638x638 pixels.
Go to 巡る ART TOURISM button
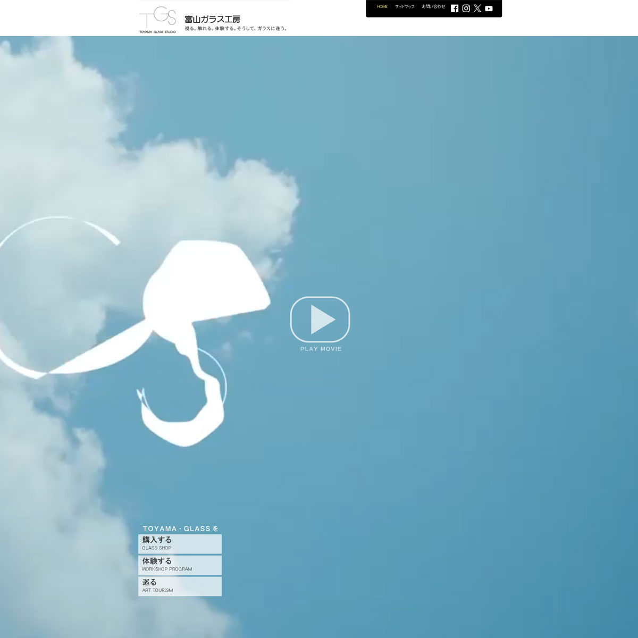point(180,586)
